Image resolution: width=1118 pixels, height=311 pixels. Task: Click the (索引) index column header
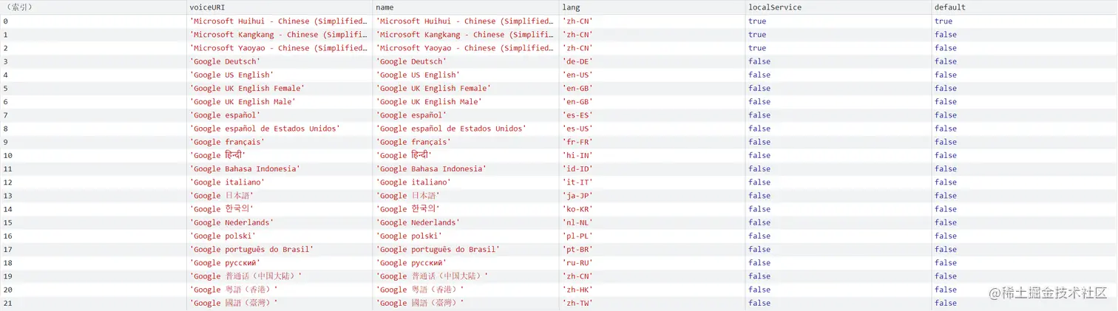(x=93, y=7)
